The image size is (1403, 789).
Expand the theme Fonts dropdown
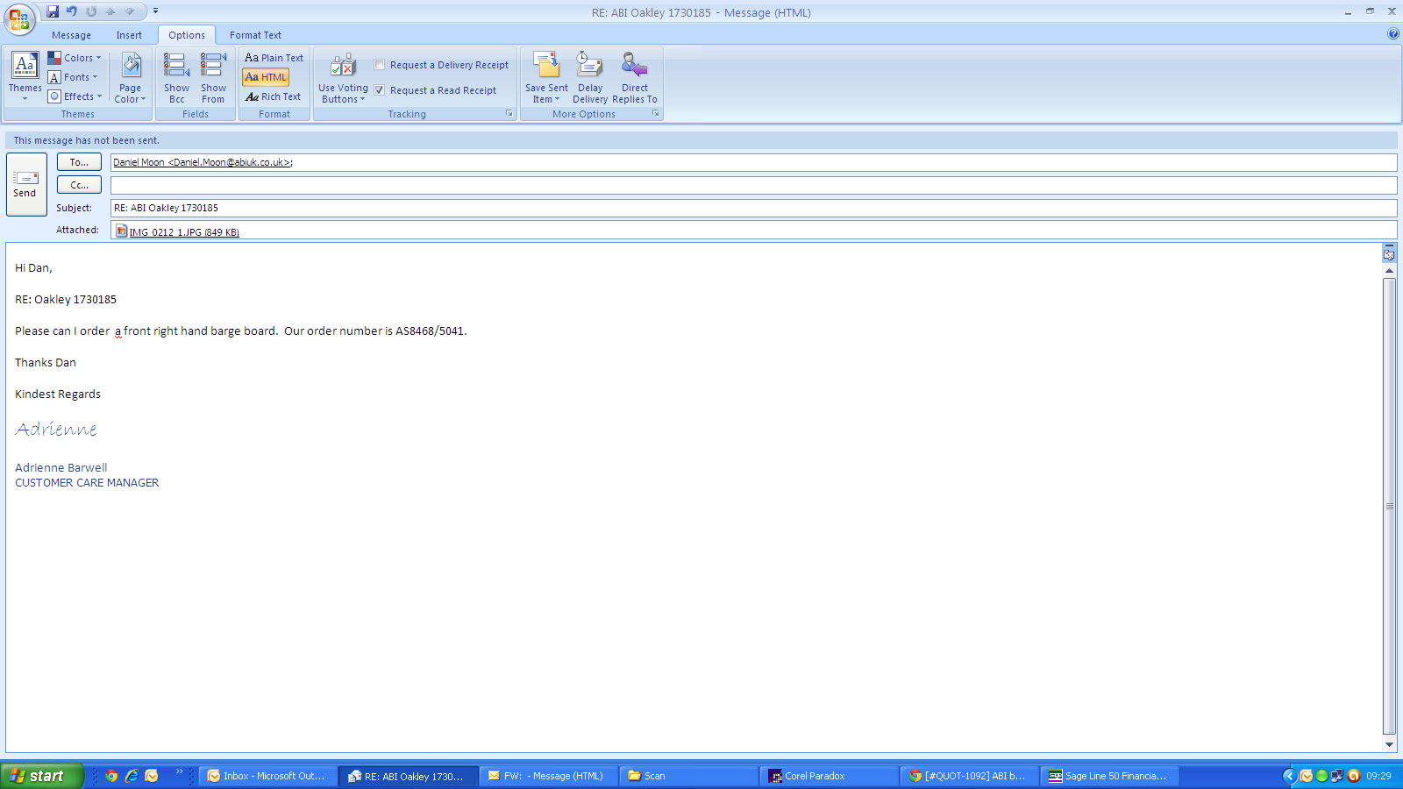pyautogui.click(x=73, y=77)
